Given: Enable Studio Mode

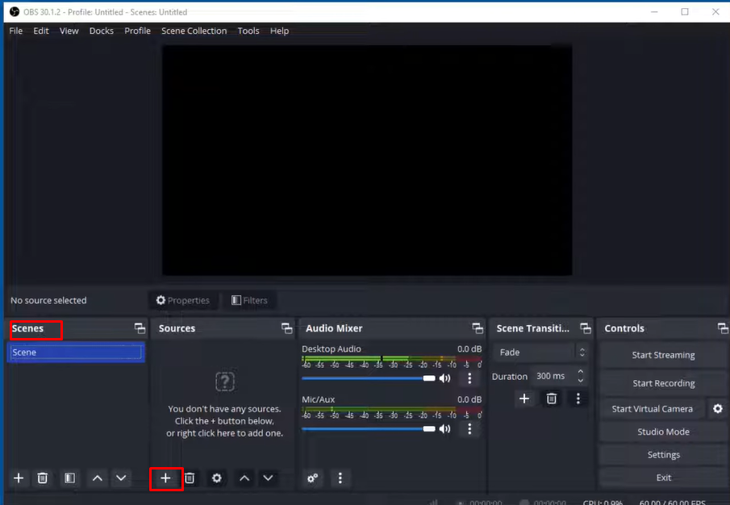Looking at the screenshot, I should tap(663, 432).
